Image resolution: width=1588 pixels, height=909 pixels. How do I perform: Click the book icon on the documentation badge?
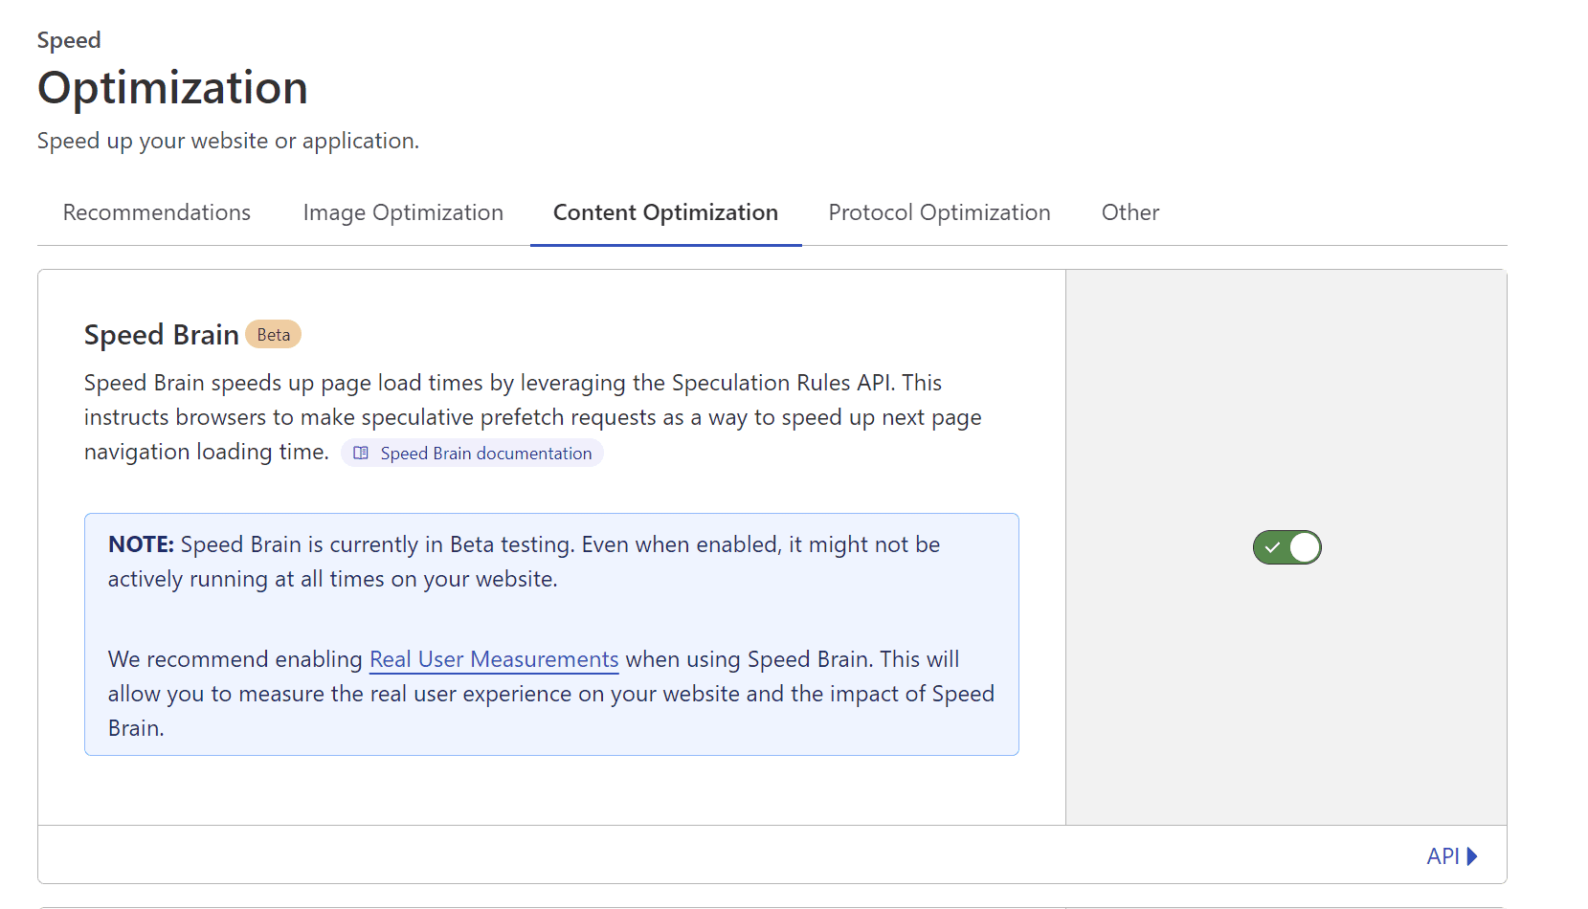360,453
